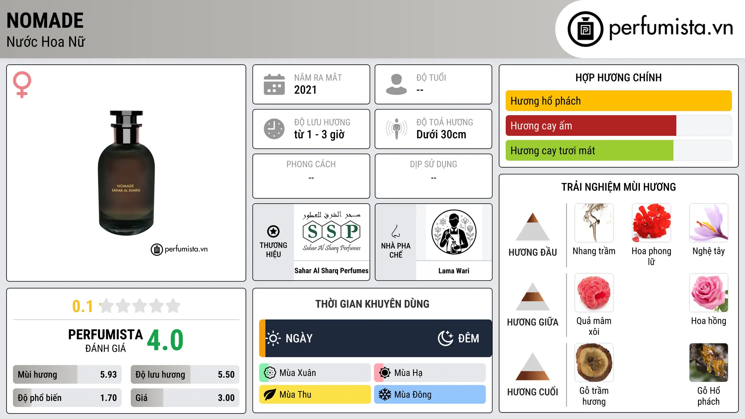This screenshot has width=745, height=419.
Task: Click the snowflake icon for Mùa Đông
Action: coord(385,395)
